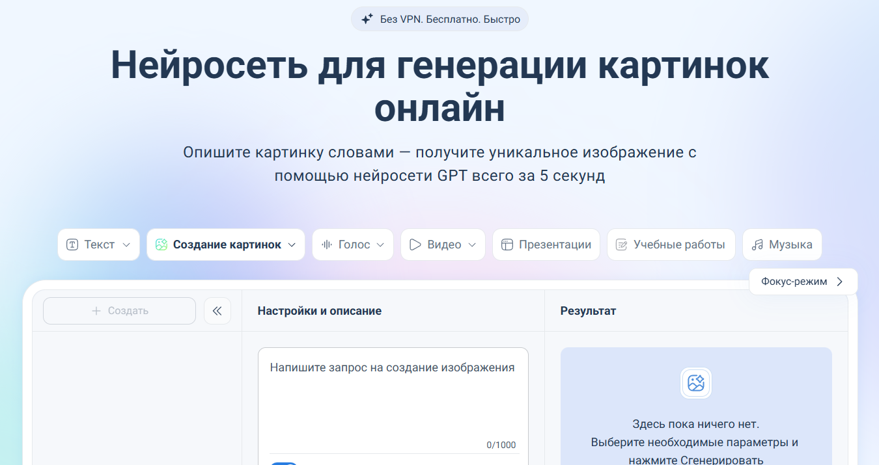The height and width of the screenshot is (465, 879).
Task: Click the text icon on Текст tab
Action: point(72,245)
